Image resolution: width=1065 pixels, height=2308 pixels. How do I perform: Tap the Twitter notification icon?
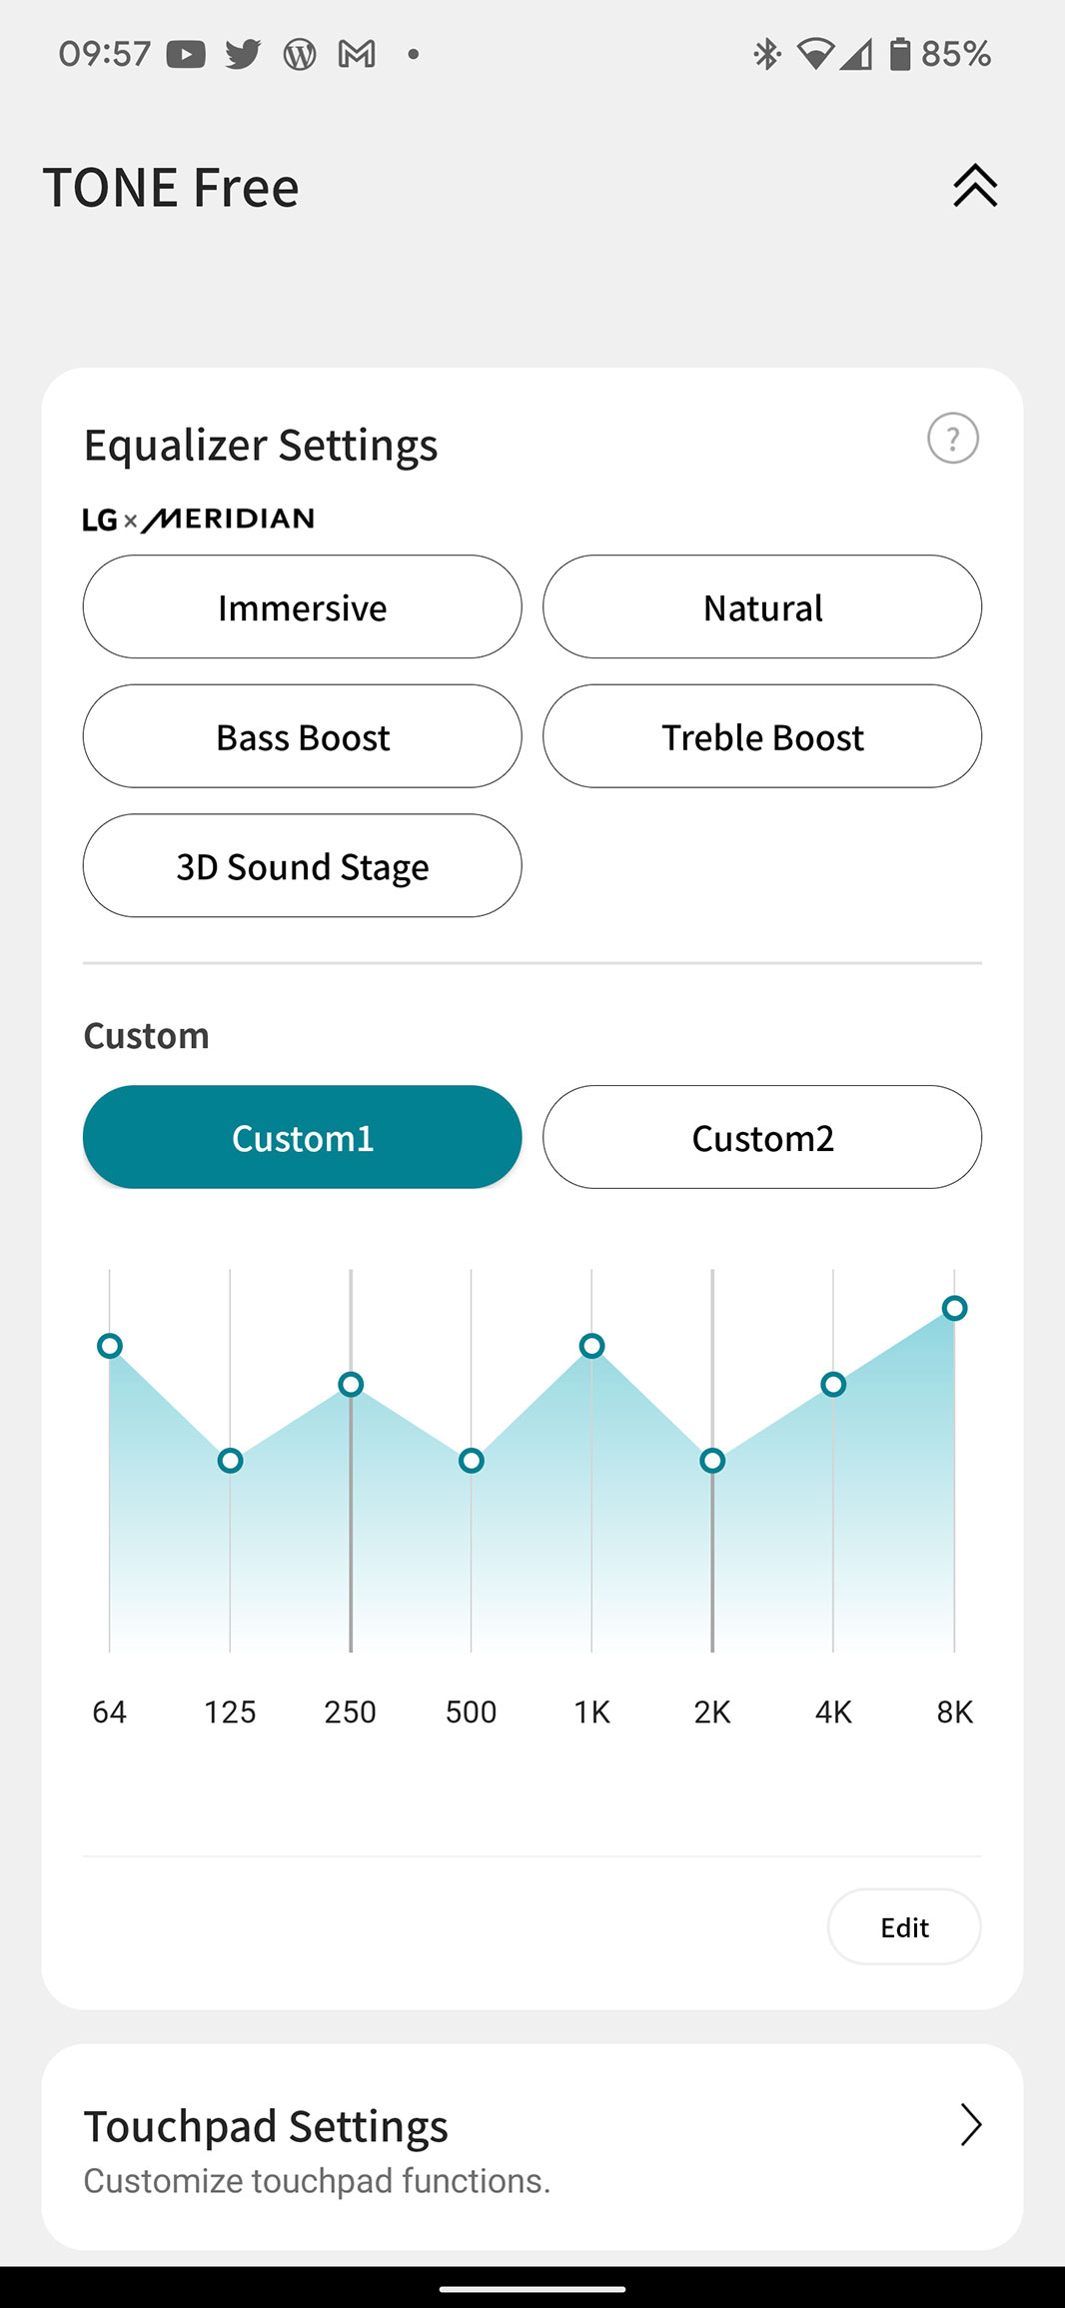243,54
